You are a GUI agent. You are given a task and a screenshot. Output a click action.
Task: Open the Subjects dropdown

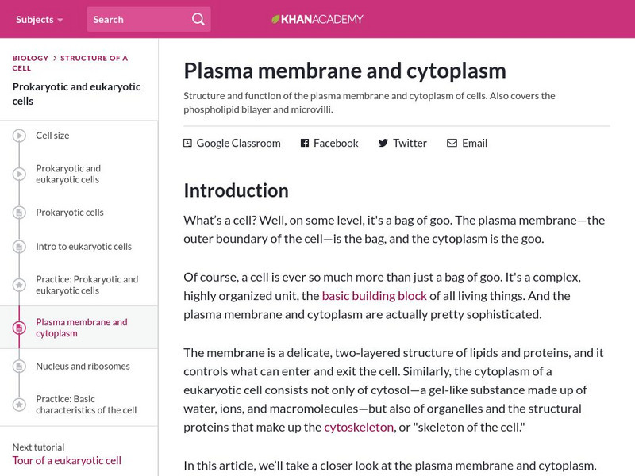pos(38,19)
